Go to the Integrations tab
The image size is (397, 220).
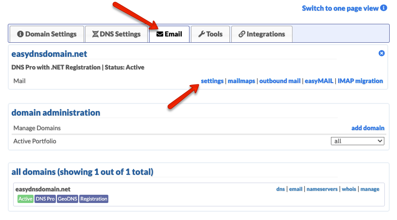[262, 34]
